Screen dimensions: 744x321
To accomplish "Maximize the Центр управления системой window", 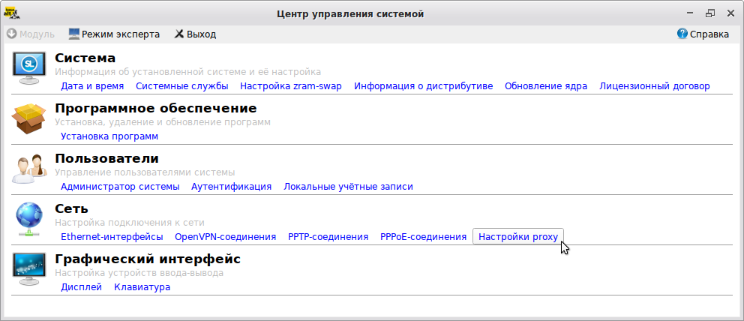I will (x=709, y=13).
